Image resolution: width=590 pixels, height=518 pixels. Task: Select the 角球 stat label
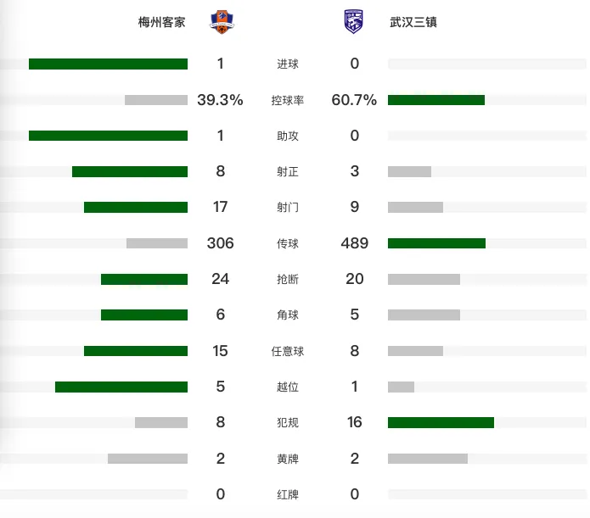pos(288,315)
